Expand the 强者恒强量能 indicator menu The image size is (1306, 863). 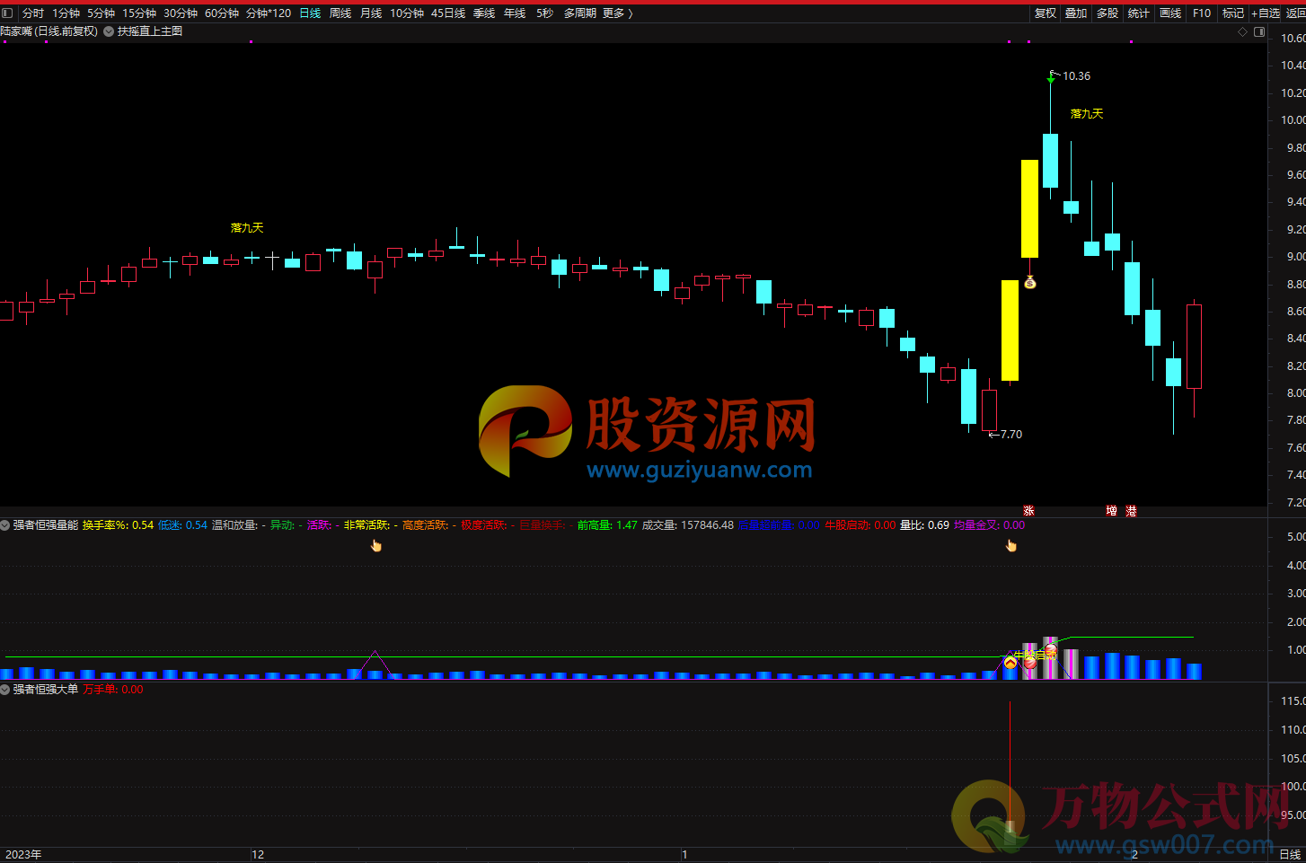tap(5, 525)
